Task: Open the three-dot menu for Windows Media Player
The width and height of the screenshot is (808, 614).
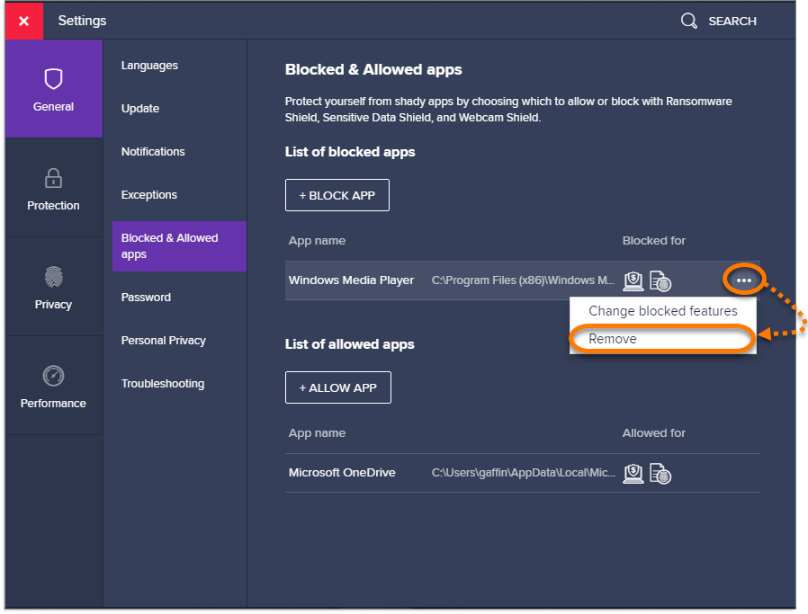Action: click(x=743, y=280)
